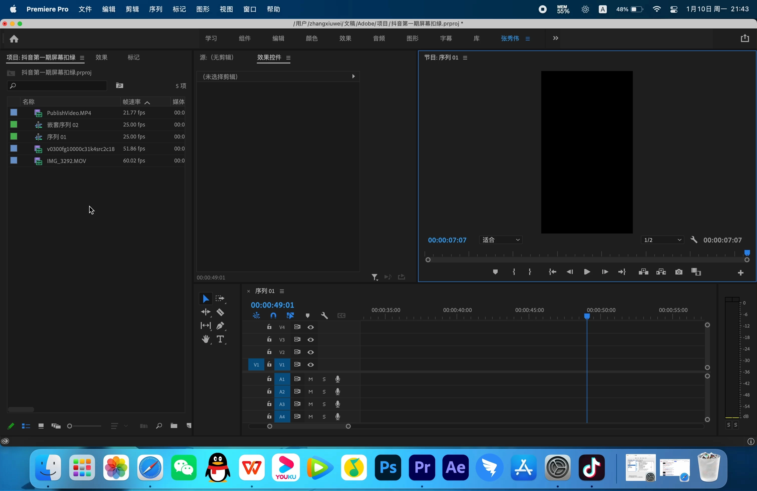Viewport: 757px width, 491px height.
Task: Step back one frame
Action: [x=570, y=272]
